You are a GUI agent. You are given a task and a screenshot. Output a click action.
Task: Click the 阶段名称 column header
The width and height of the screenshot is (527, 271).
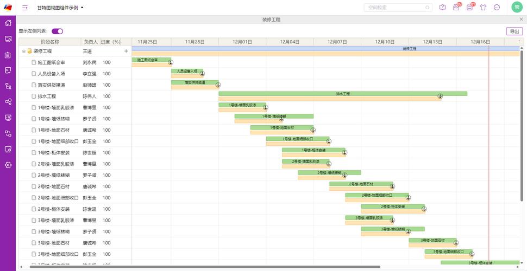click(50, 42)
